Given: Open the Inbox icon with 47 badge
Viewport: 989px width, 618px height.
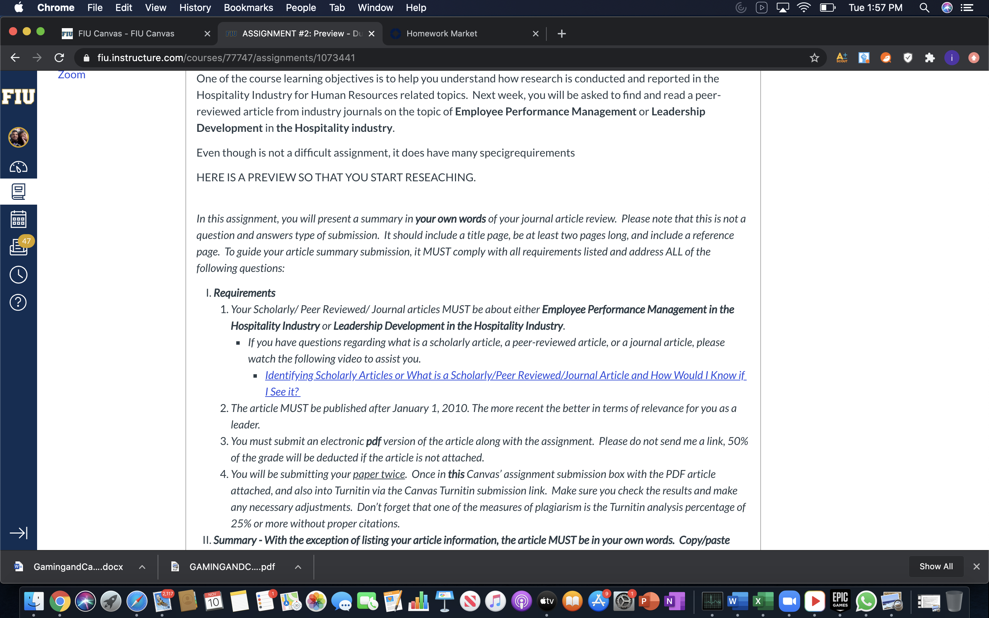Looking at the screenshot, I should pos(19,247).
